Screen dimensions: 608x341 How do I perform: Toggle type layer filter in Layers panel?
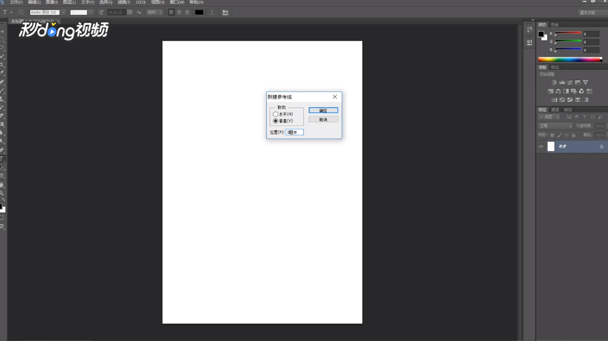[584, 117]
